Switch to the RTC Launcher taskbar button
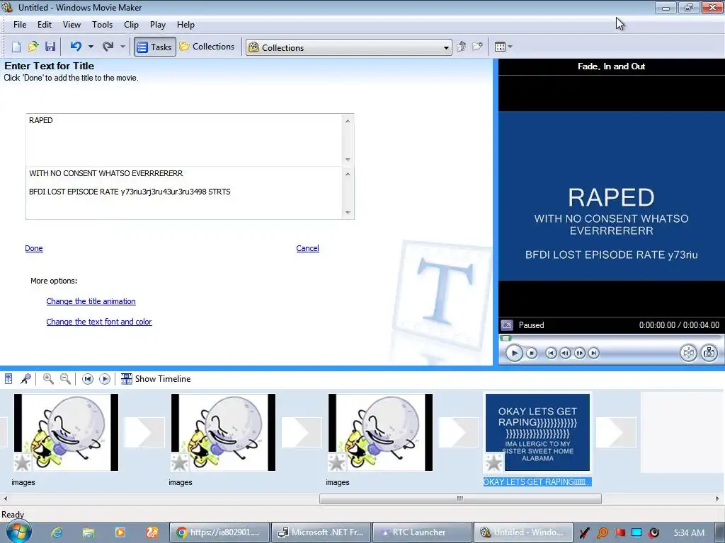This screenshot has height=543, width=725. tap(422, 532)
